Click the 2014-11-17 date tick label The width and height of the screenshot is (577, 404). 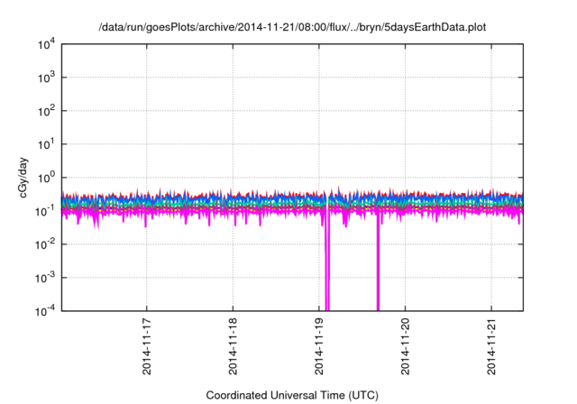(x=146, y=346)
